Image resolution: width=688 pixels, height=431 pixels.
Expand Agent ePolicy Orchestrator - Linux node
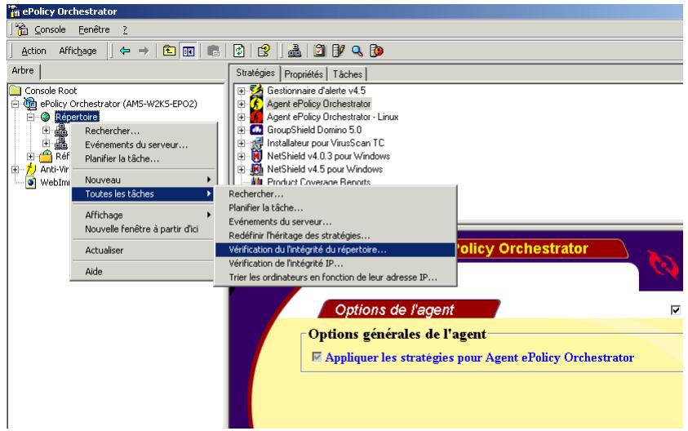242,118
